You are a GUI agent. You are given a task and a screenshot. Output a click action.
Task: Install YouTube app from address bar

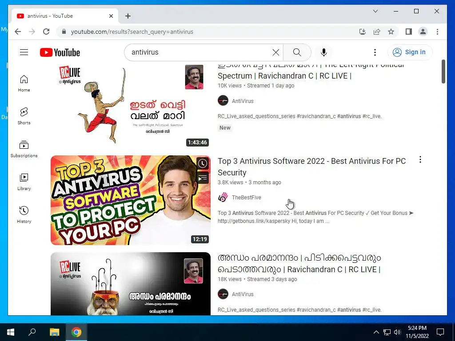click(363, 32)
